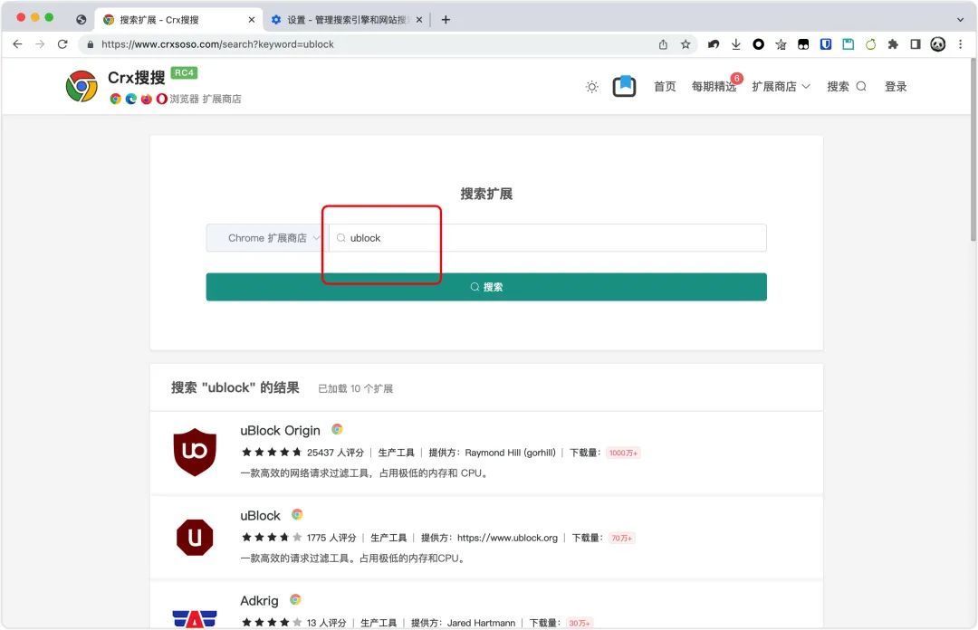Expand the tab search chevron
The image size is (978, 630).
click(x=960, y=20)
